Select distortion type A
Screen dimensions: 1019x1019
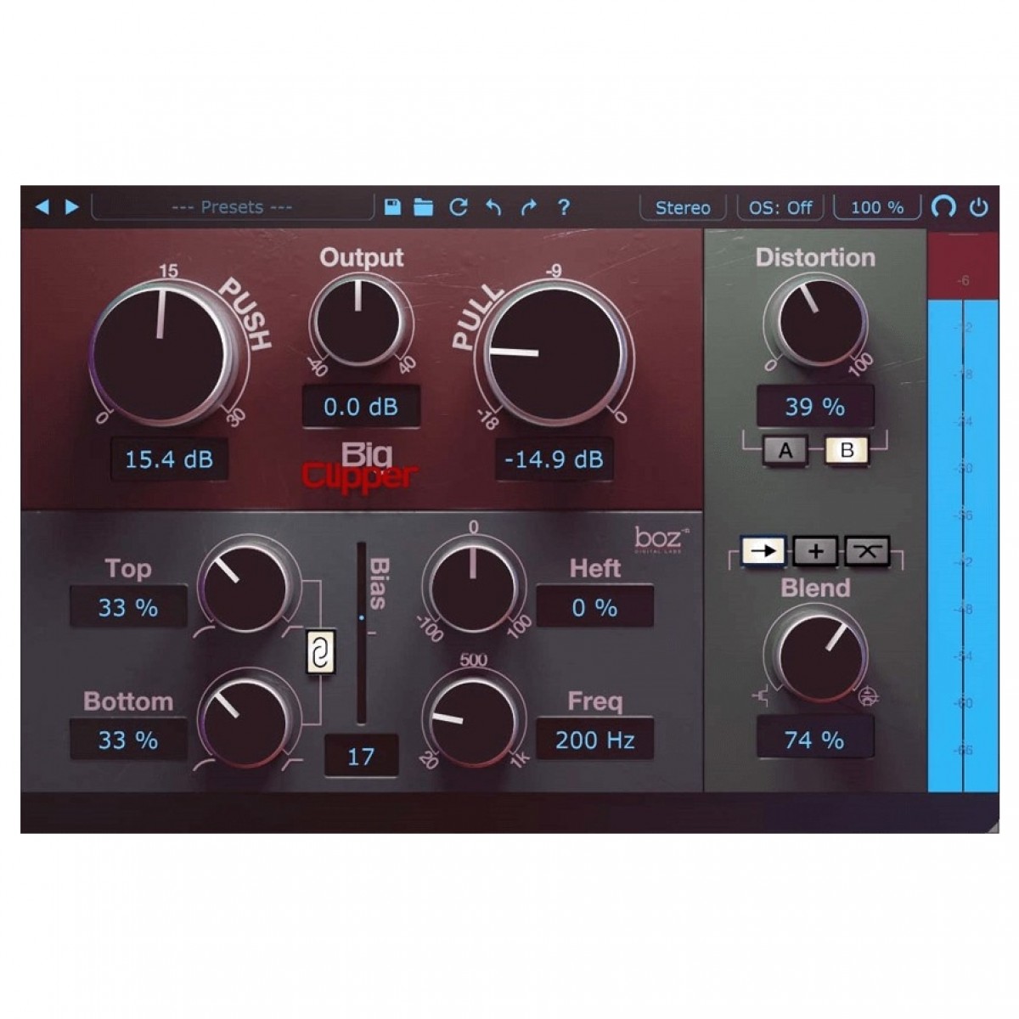pos(785,450)
